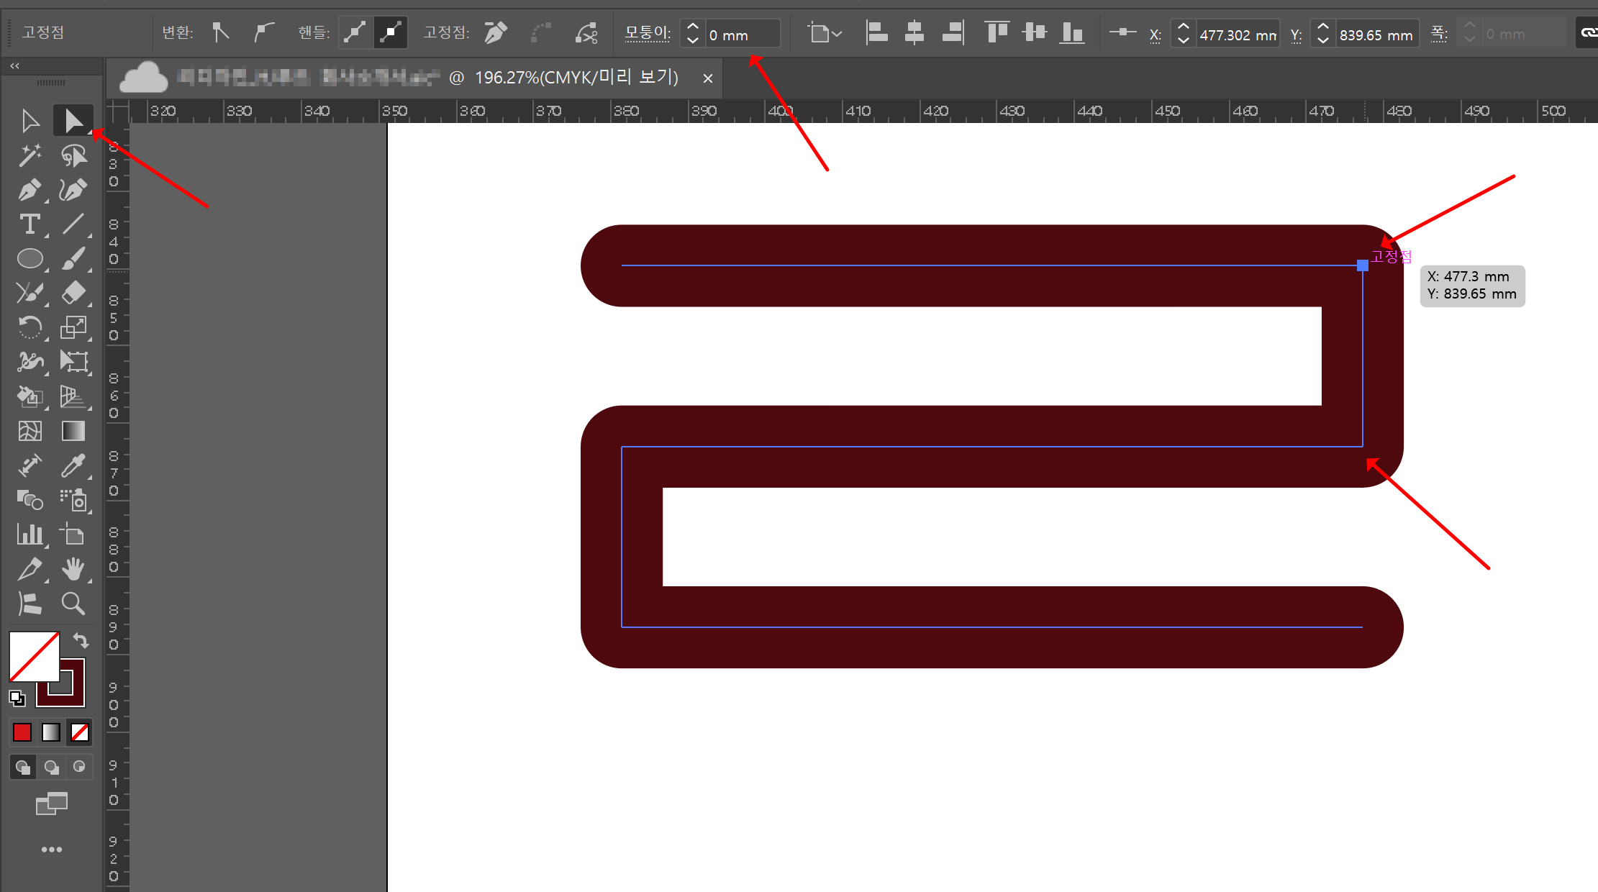The height and width of the screenshot is (892, 1598).
Task: Select the Magic Wand tool
Action: pos(29,155)
